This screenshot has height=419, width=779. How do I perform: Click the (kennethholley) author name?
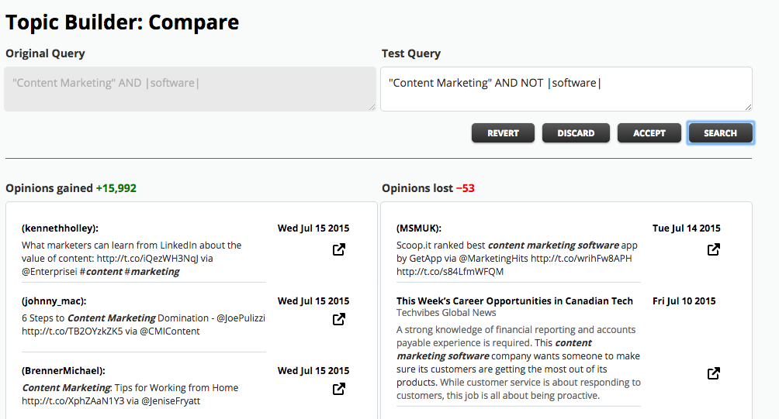[x=60, y=228]
